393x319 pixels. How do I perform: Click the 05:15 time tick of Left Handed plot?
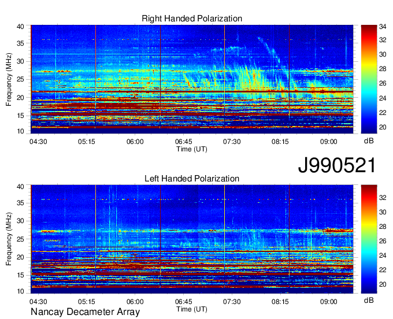tap(87, 302)
